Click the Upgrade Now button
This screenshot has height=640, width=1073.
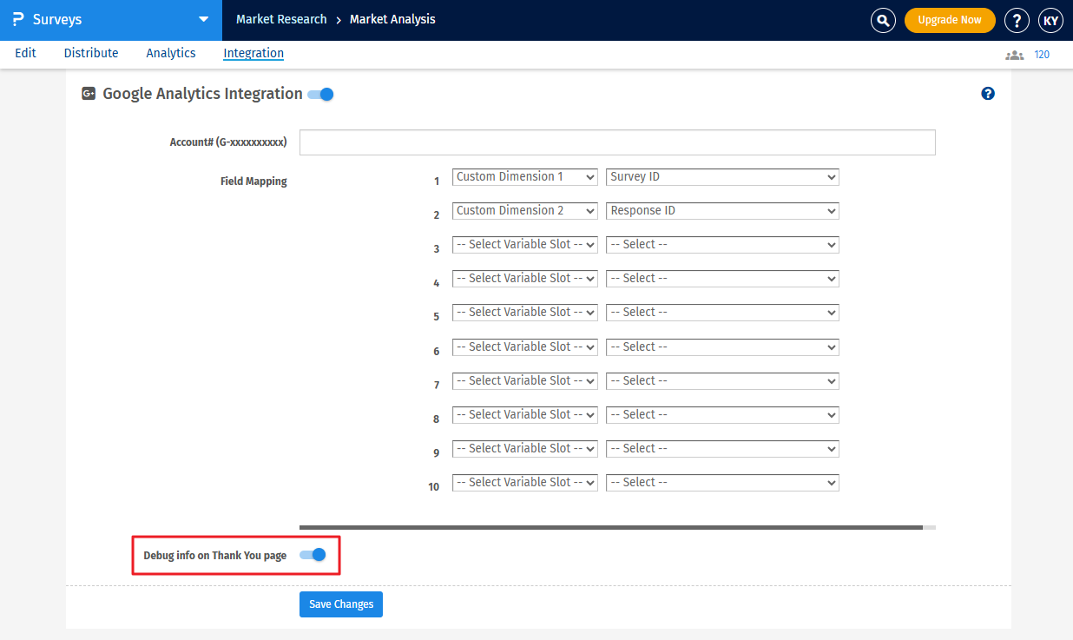click(x=950, y=20)
